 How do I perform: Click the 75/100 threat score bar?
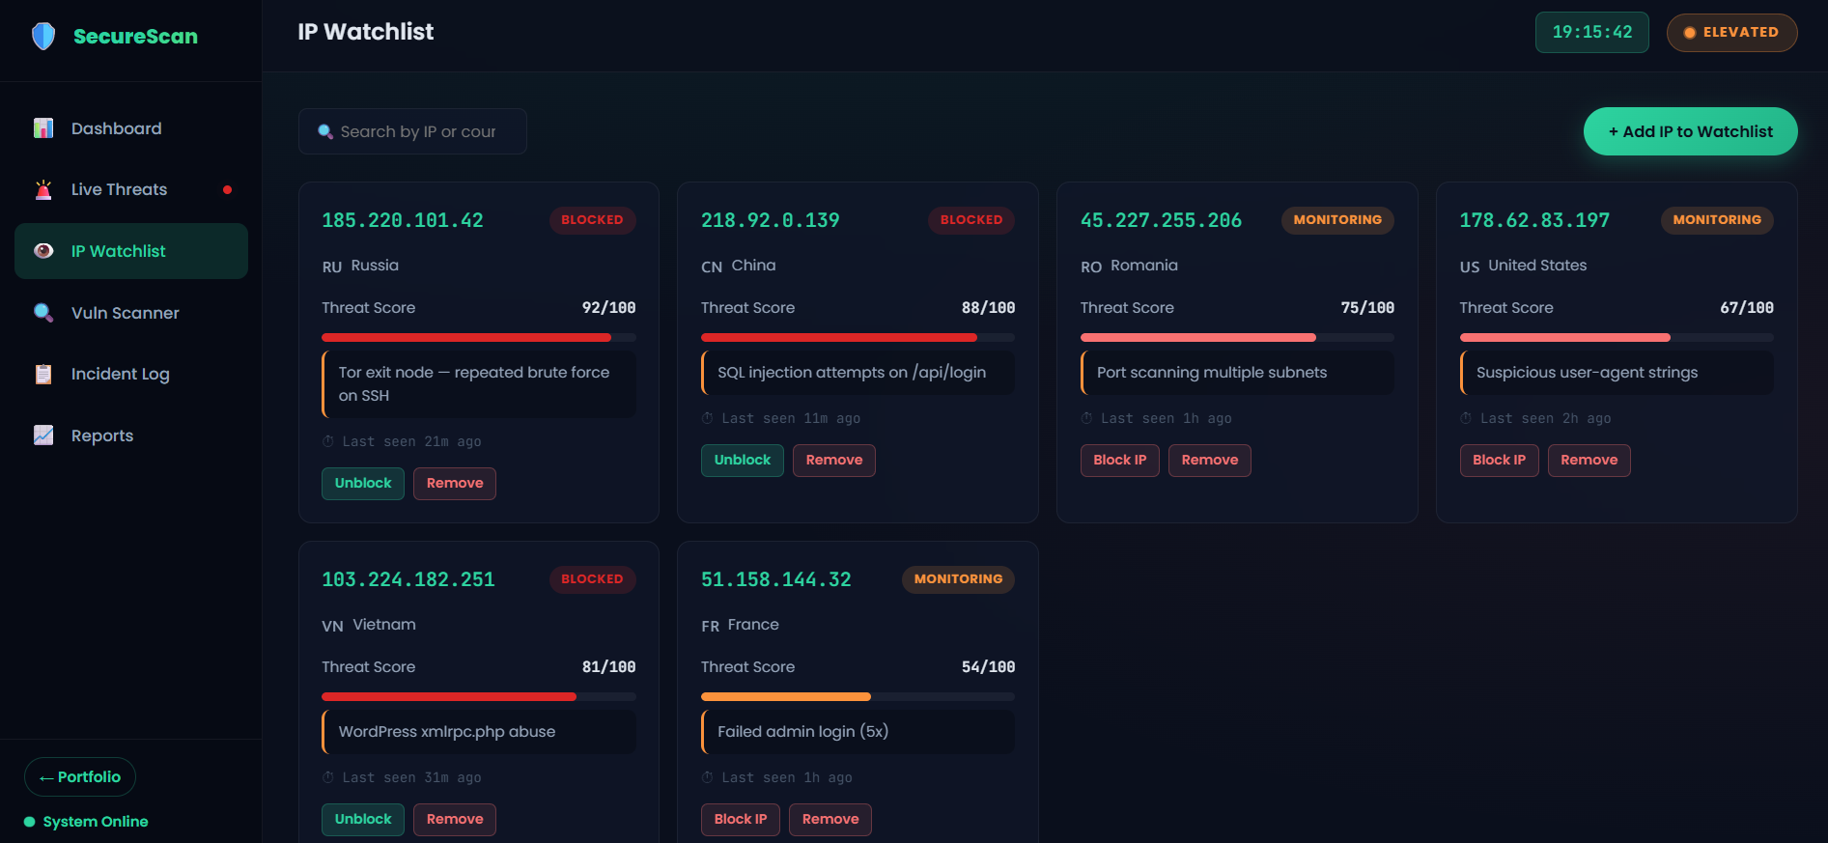pos(1237,338)
